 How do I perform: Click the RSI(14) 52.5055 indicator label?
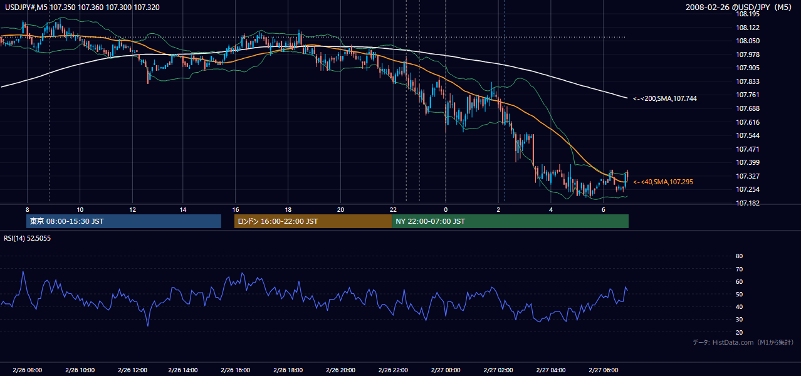(27, 238)
